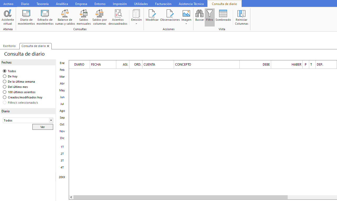Open Saldos por columnas
The height and width of the screenshot is (201, 337).
[x=100, y=17]
